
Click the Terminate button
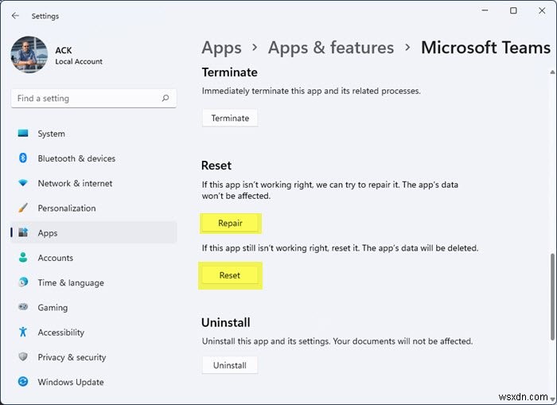tap(230, 118)
